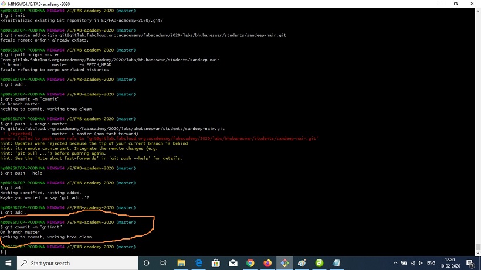Open the green round app icon on taskbar
The image size is (481, 270).
[319, 263]
